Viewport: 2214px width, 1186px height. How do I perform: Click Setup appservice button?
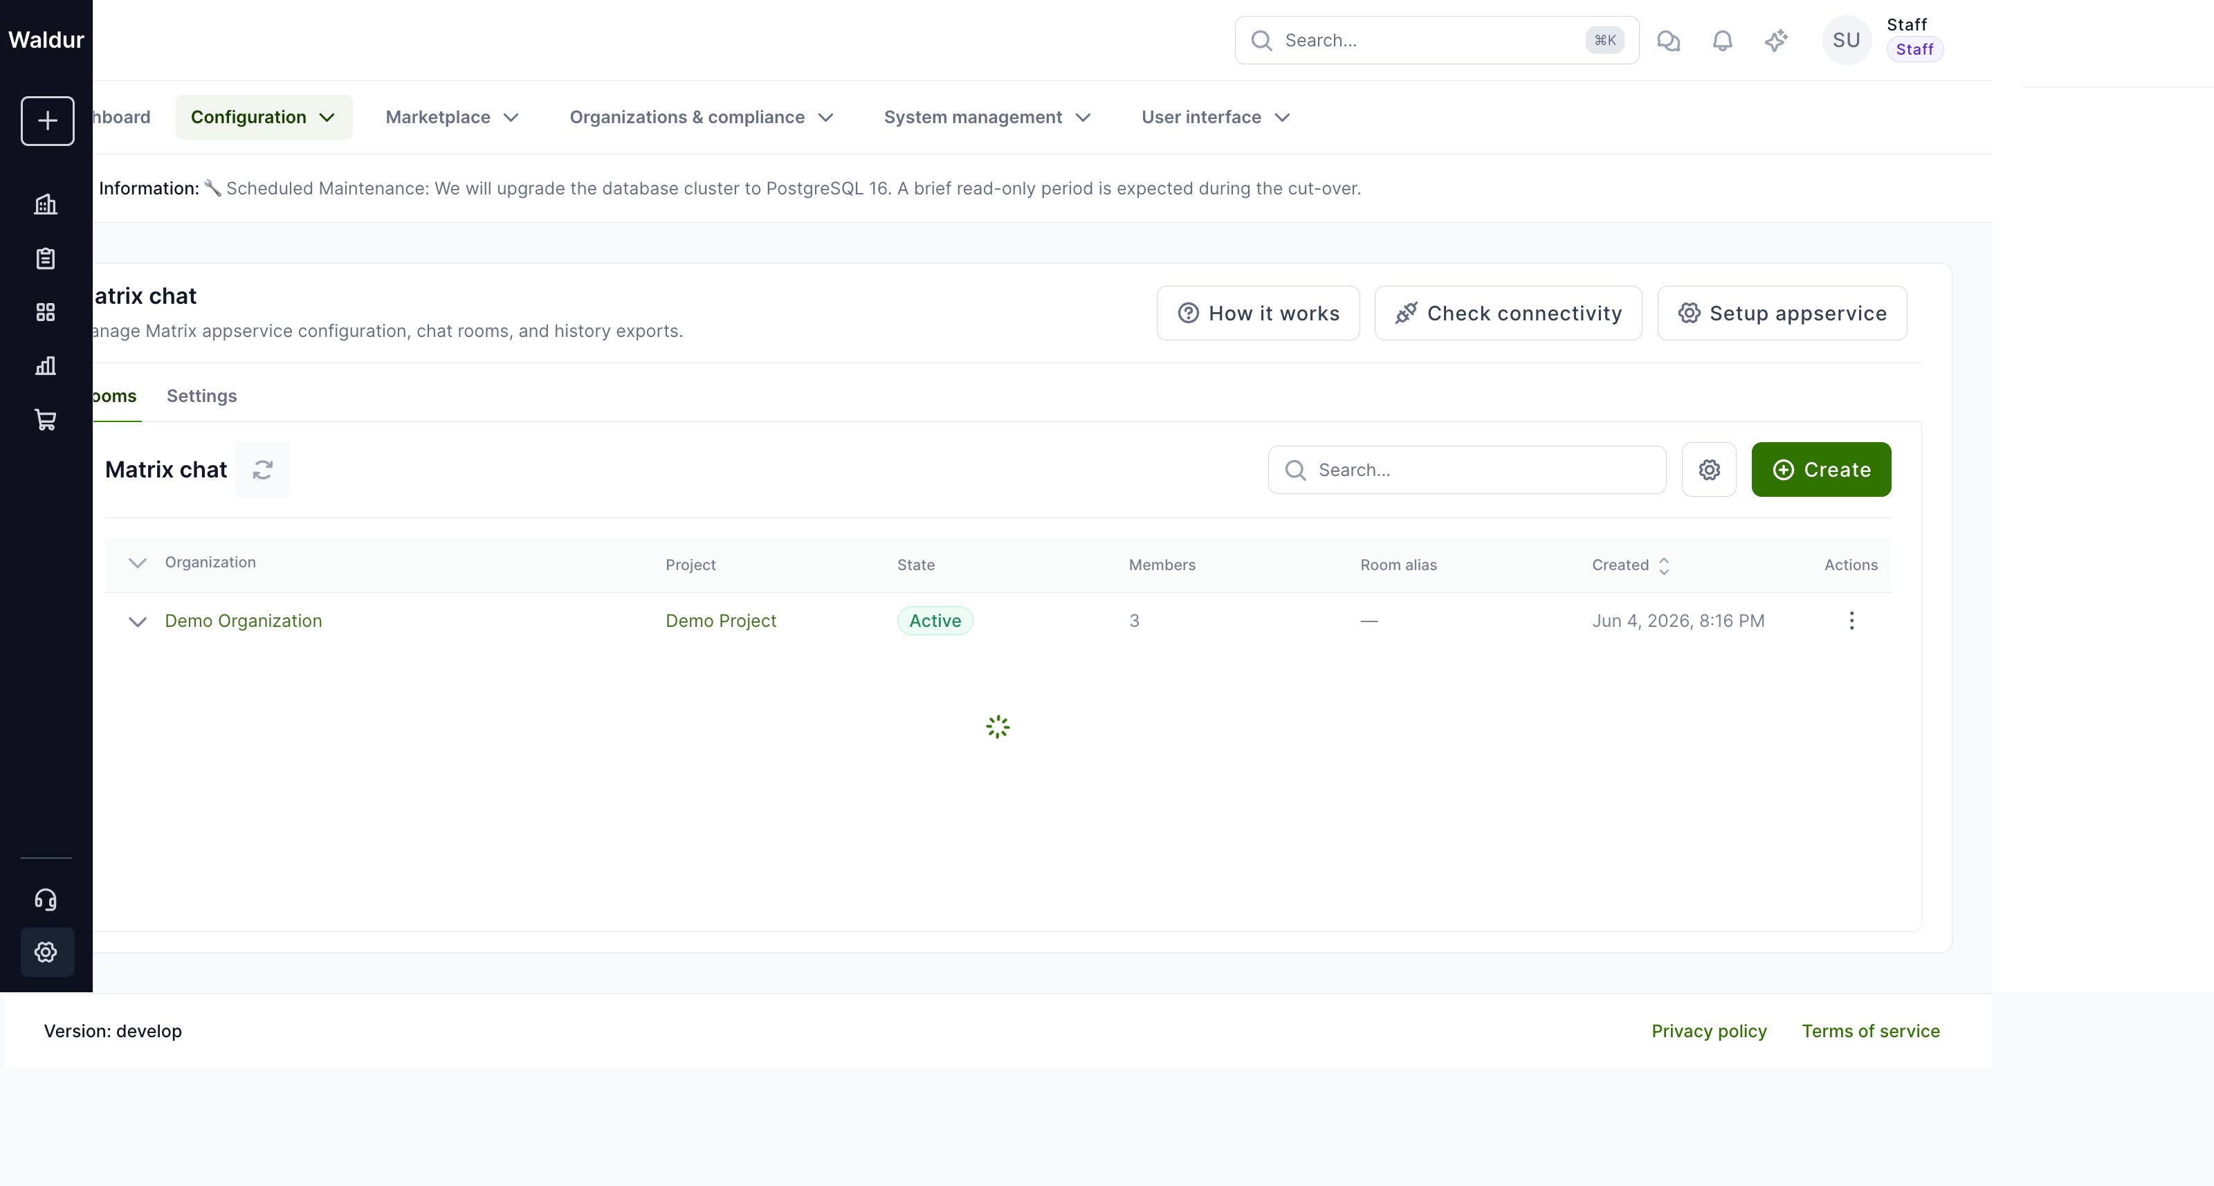(1782, 313)
